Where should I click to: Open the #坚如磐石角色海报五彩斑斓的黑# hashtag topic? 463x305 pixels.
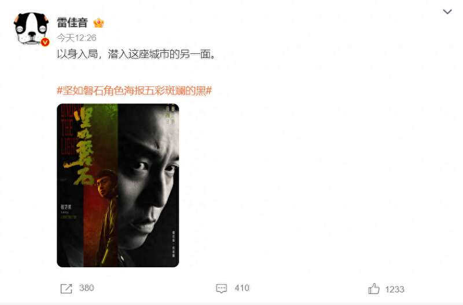pos(134,90)
